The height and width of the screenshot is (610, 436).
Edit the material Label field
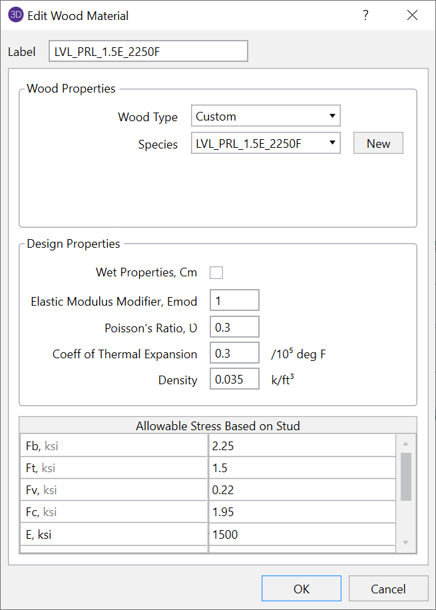coord(148,51)
